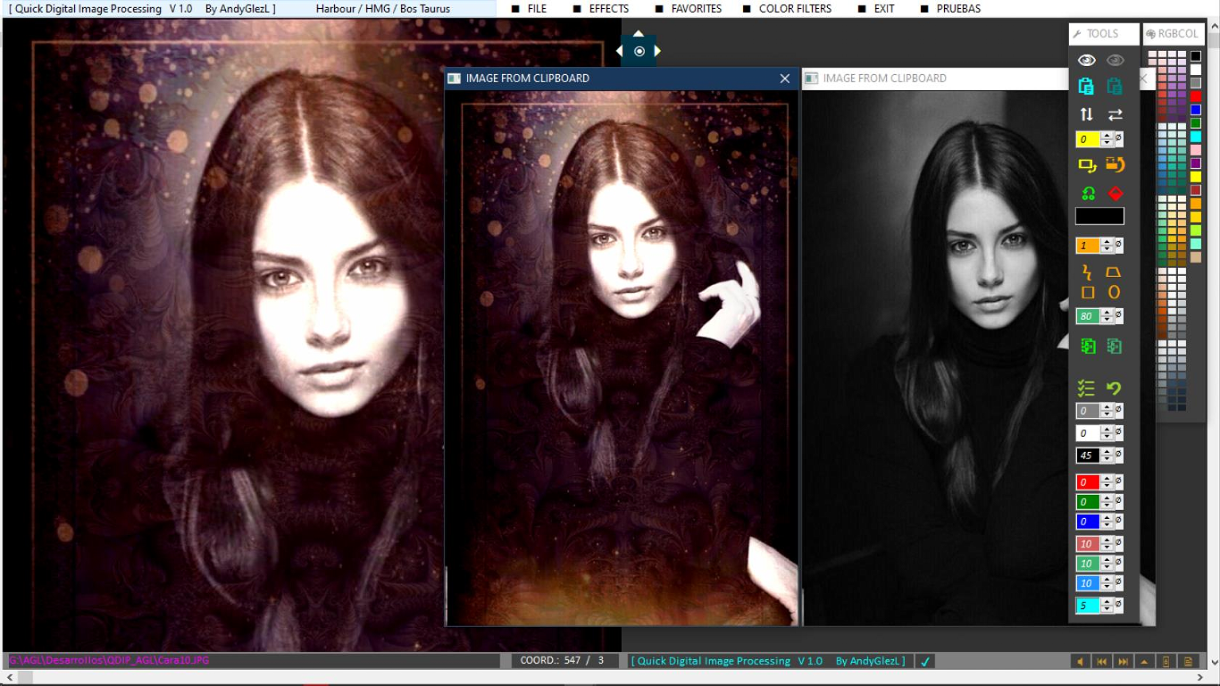Click the green undo arrow icon

1114,388
